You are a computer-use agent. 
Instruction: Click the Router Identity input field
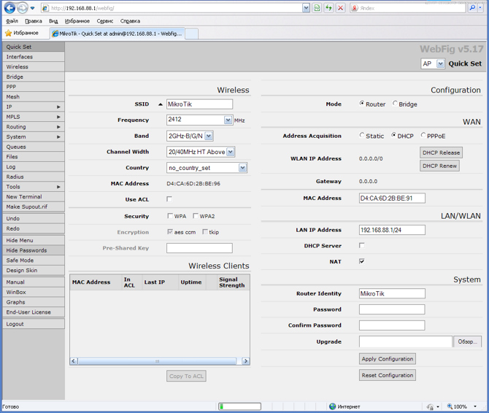tap(391, 293)
